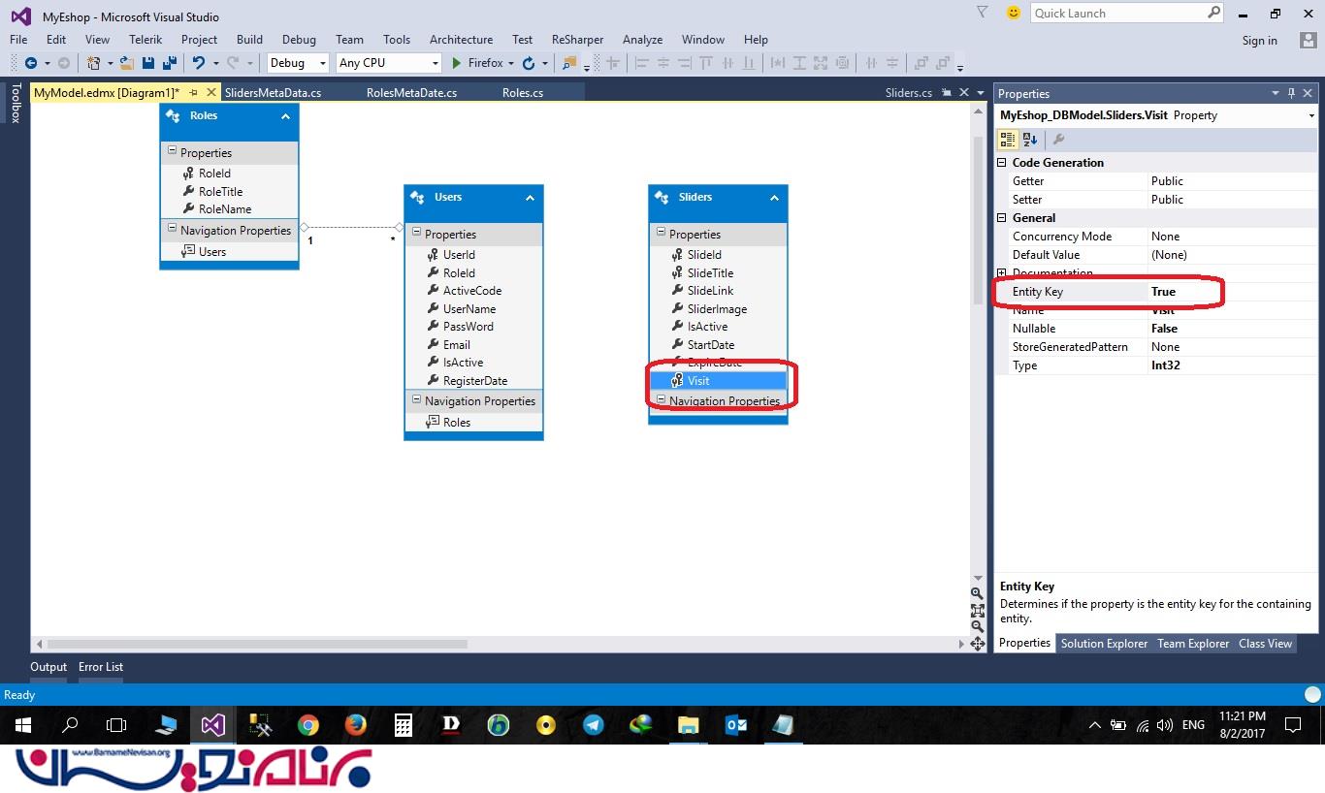The width and height of the screenshot is (1325, 793).
Task: Collapse Users entity Navigation Properties section
Action: tap(416, 400)
